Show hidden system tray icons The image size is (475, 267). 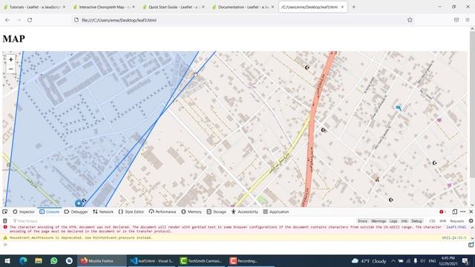point(393,260)
